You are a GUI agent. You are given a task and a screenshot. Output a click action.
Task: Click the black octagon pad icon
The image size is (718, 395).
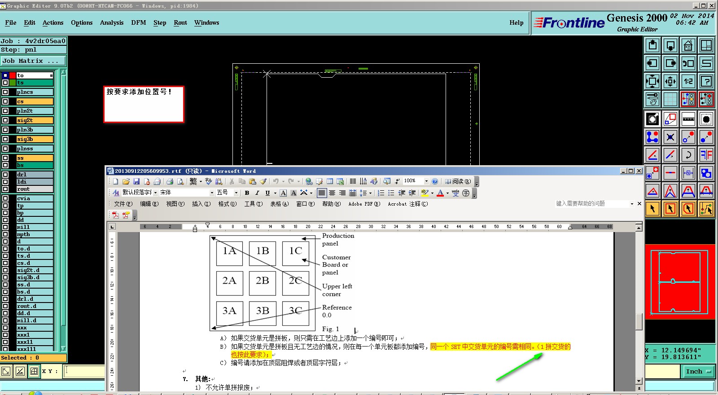coord(706,119)
